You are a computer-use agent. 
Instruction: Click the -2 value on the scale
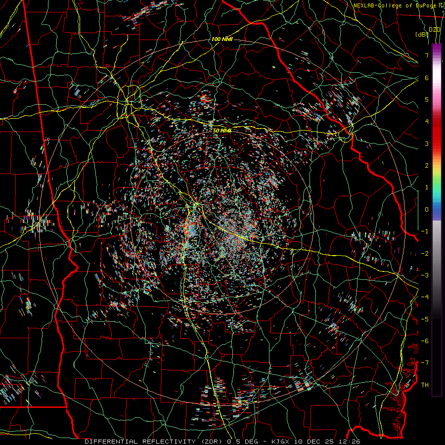pos(425,254)
